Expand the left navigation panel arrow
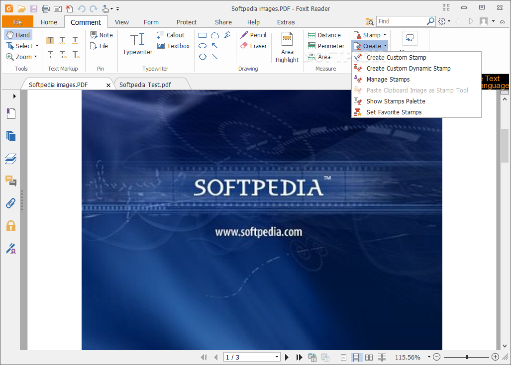The width and height of the screenshot is (511, 365). [x=14, y=96]
